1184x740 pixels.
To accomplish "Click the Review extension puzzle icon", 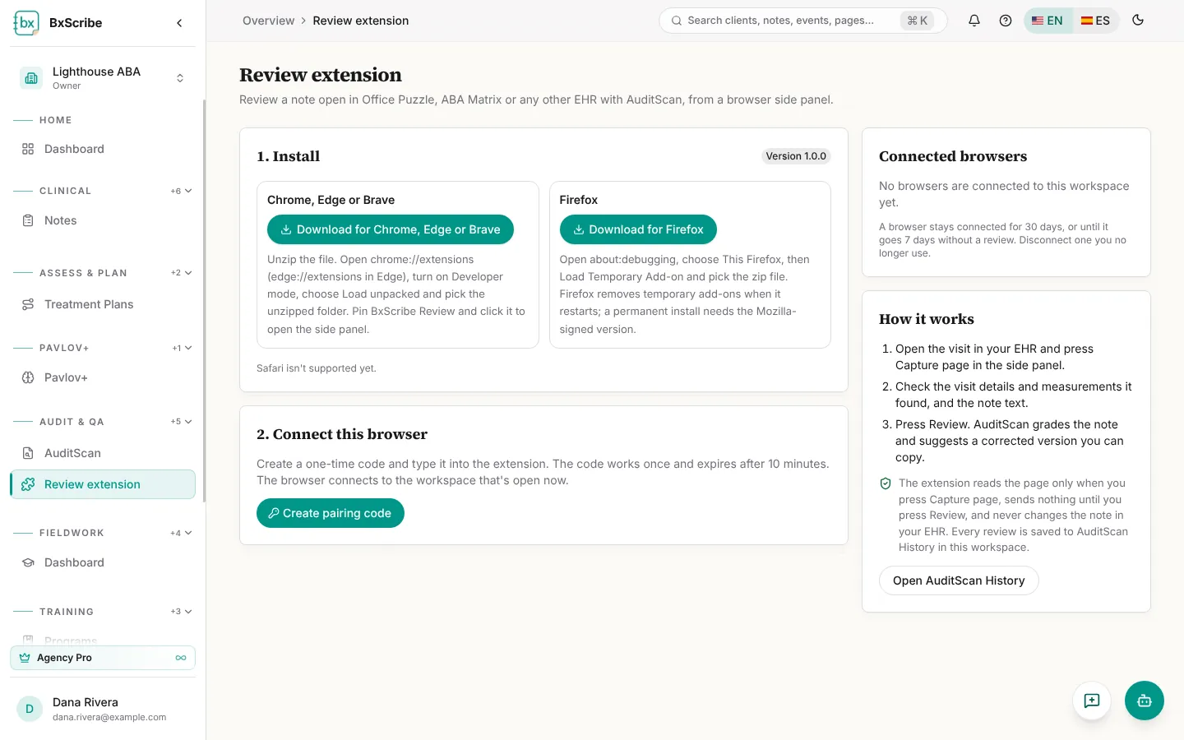I will click(28, 484).
